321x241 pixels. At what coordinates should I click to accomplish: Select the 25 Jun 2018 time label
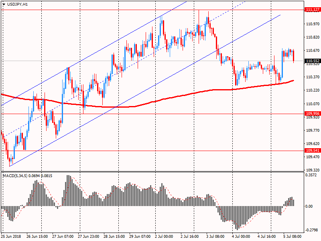(11, 237)
